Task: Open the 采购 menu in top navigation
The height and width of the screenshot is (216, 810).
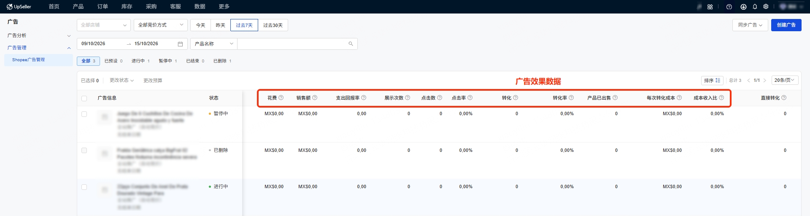Action: [x=151, y=7]
